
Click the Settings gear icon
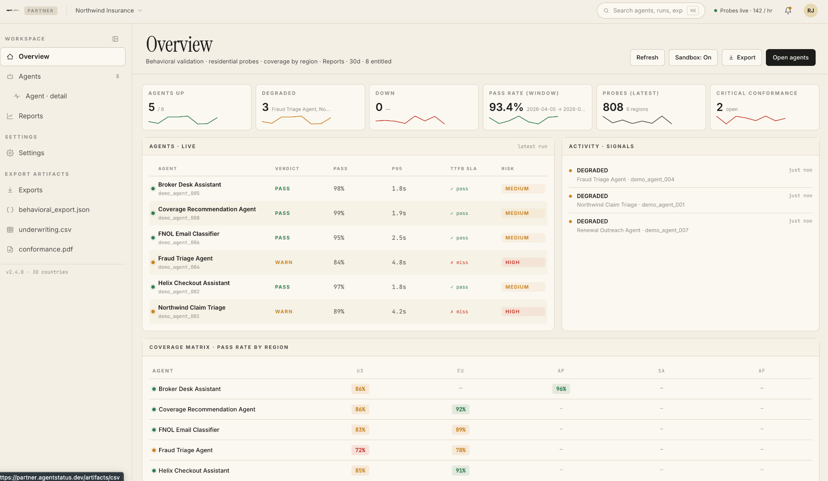click(x=10, y=153)
